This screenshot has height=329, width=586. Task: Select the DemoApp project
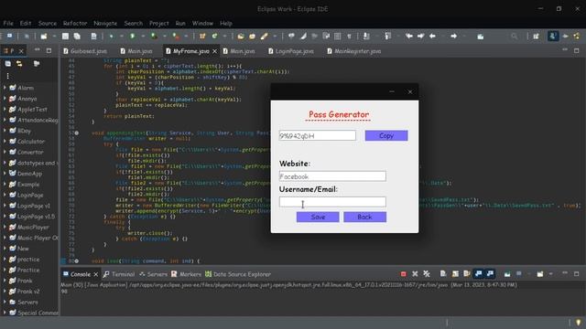(29, 174)
